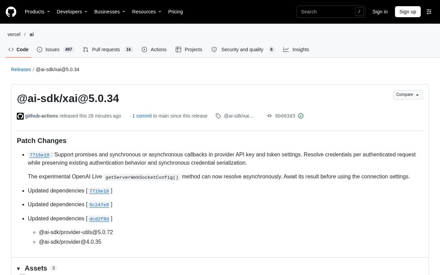Click the release title @ai-sdk/xai@5.0.34
This screenshot has width=440, height=275.
point(68,98)
